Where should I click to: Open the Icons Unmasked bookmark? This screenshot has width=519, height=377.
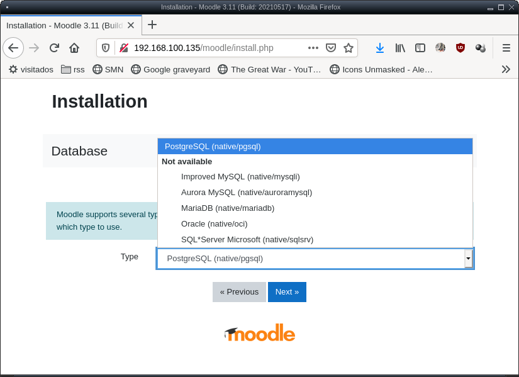click(381, 70)
